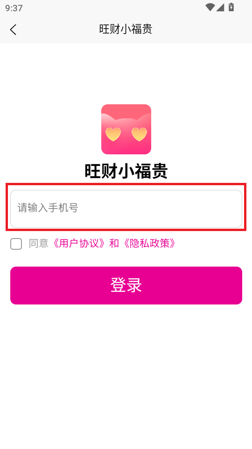
Task: Open the 《隐私政策》 link
Action: pyautogui.click(x=148, y=243)
